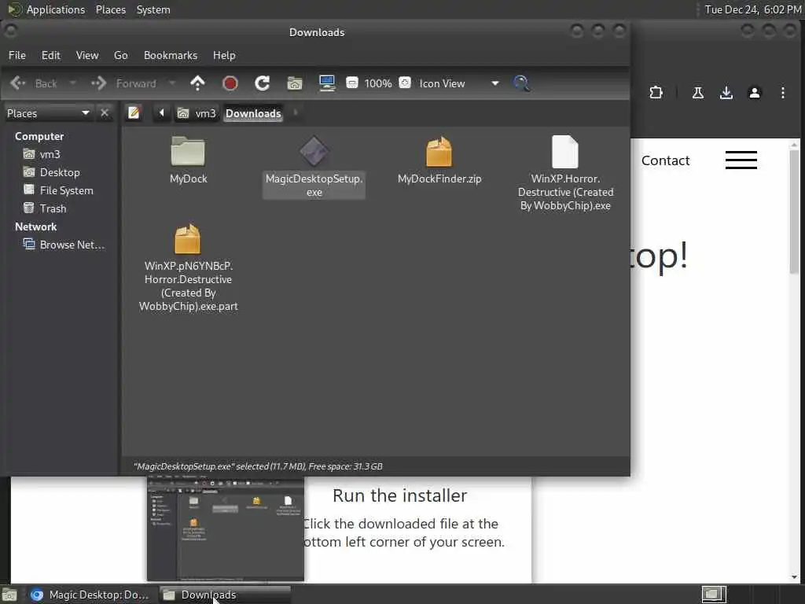Go up to the parent folder
Image resolution: width=805 pixels, height=604 pixels.
tap(197, 83)
